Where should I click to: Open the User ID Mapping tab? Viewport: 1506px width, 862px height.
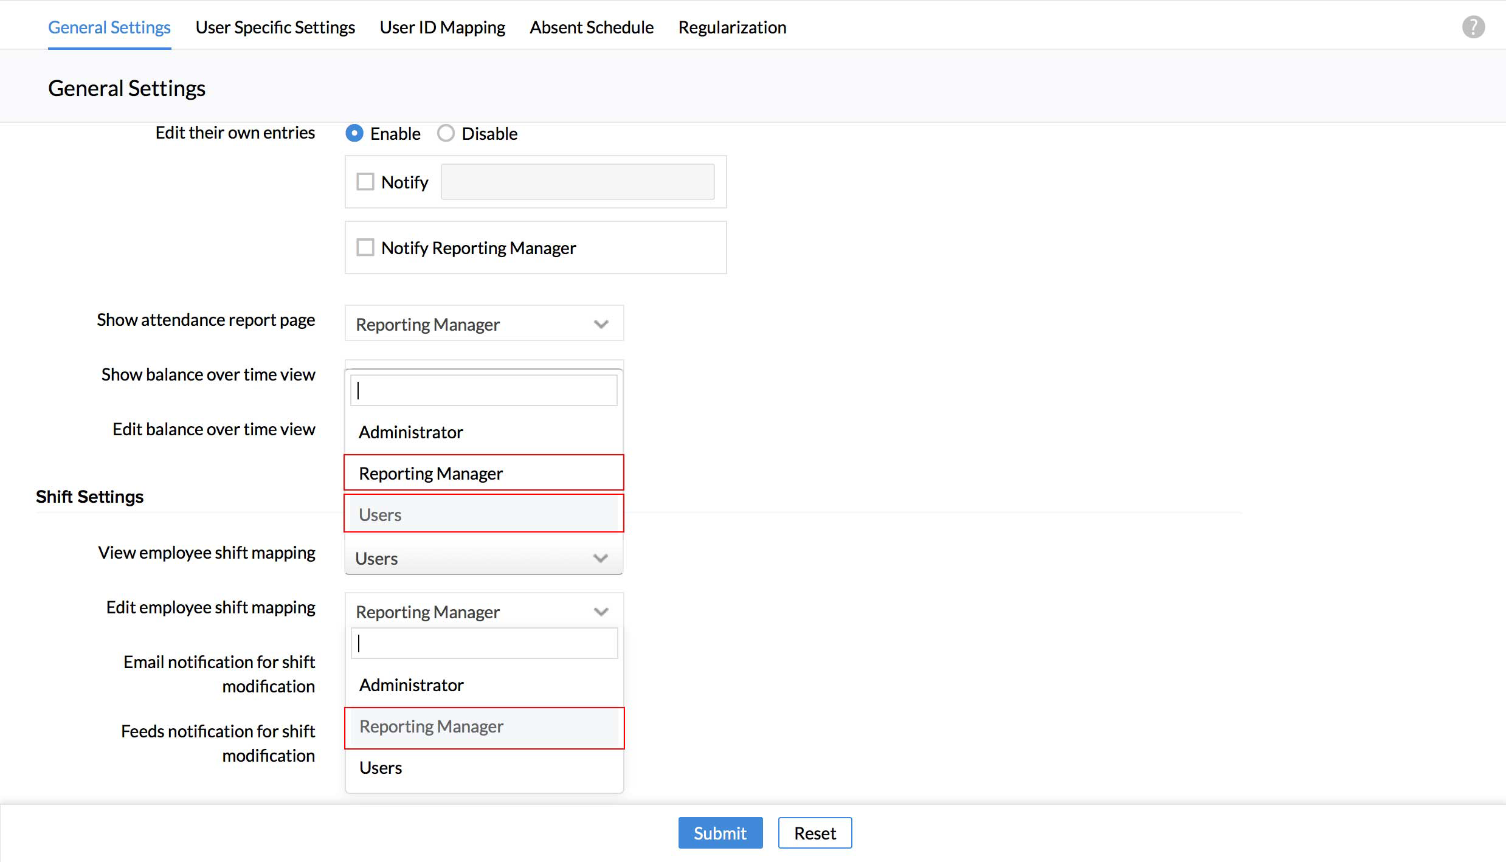(x=442, y=27)
